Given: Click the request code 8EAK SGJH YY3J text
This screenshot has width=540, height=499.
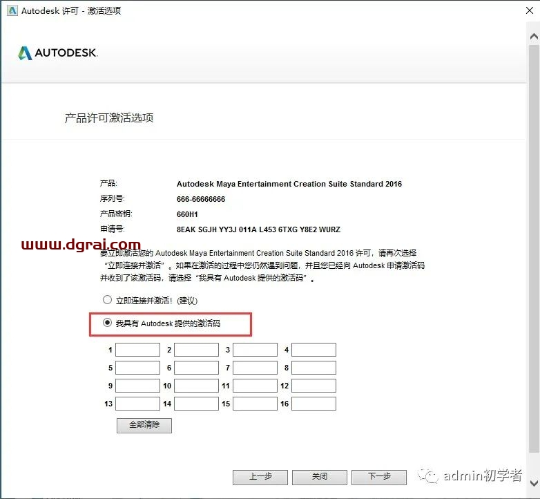Looking at the screenshot, I should coord(258,229).
